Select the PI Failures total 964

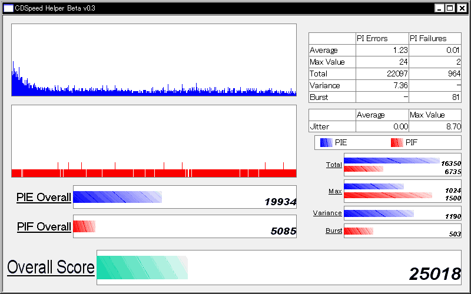(454, 74)
